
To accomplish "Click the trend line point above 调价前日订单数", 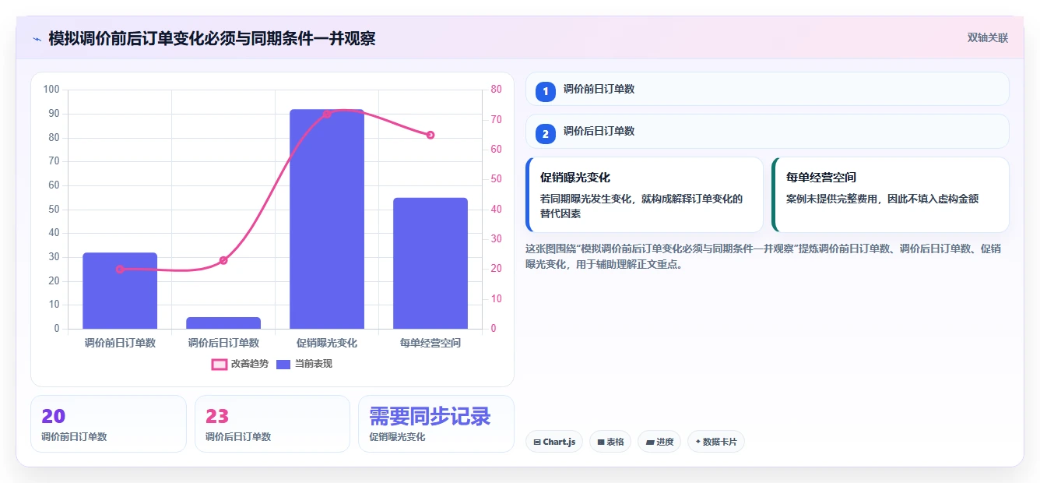I will 120,270.
